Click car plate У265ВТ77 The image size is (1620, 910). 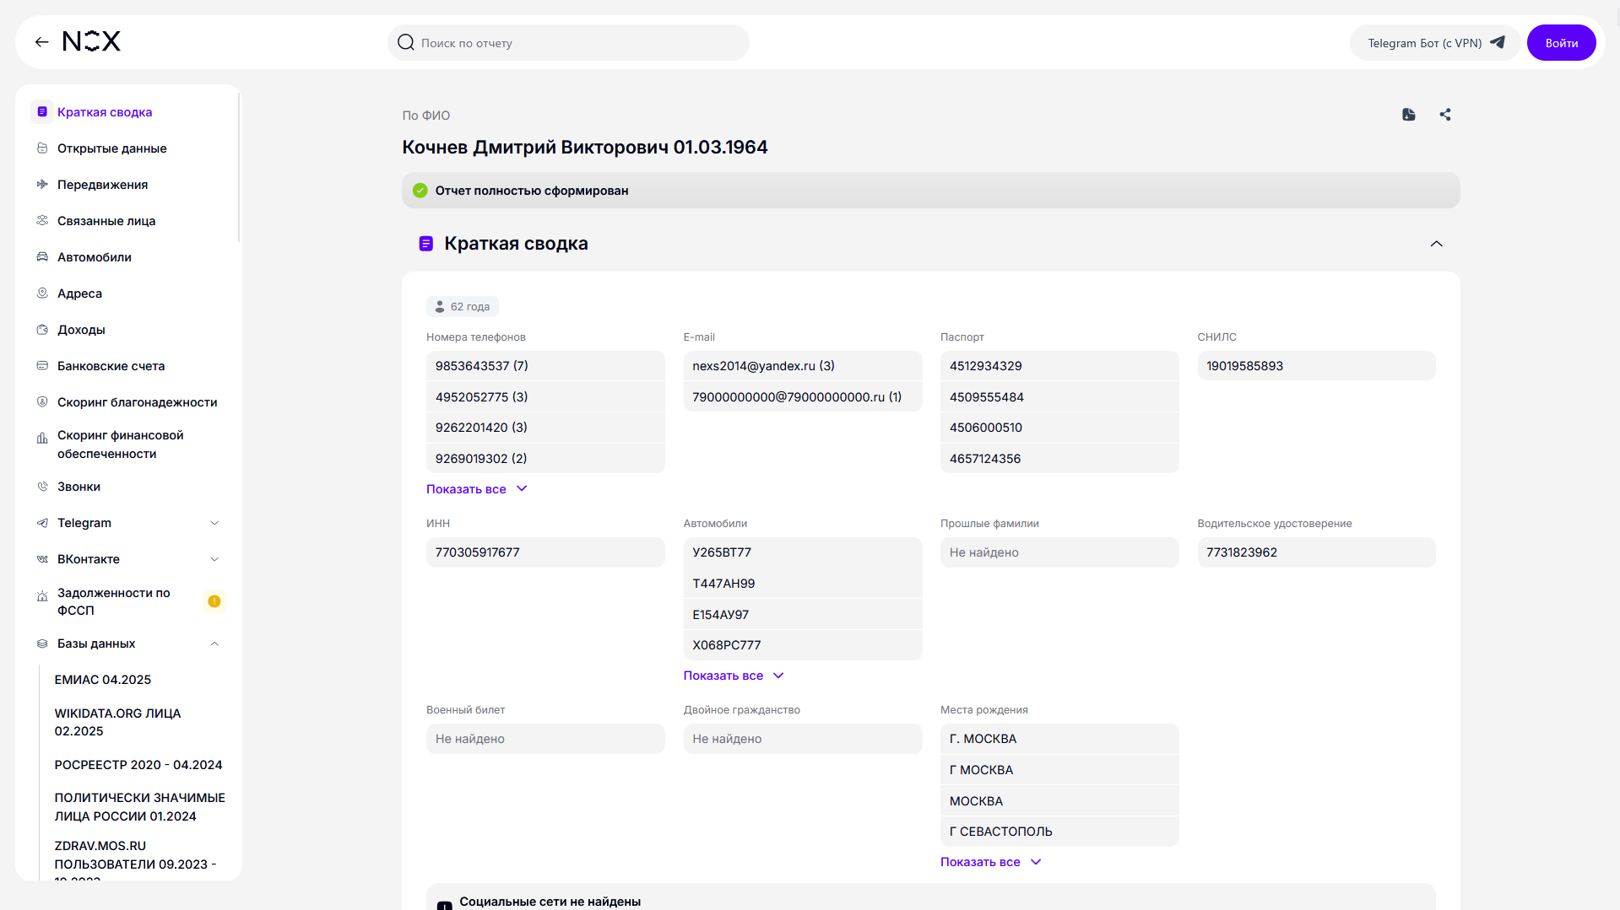(x=803, y=552)
